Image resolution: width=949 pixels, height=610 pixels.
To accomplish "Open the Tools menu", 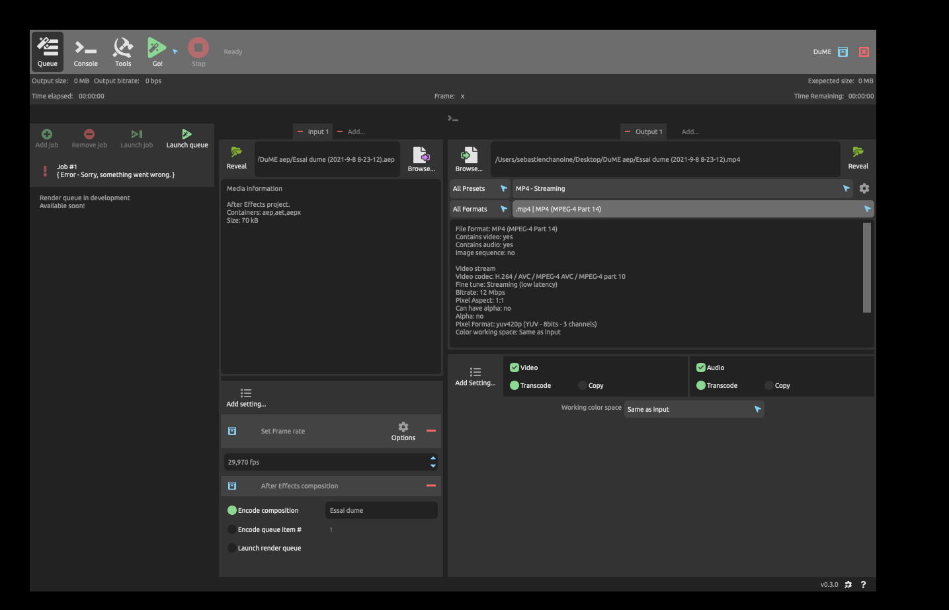I will coord(123,52).
